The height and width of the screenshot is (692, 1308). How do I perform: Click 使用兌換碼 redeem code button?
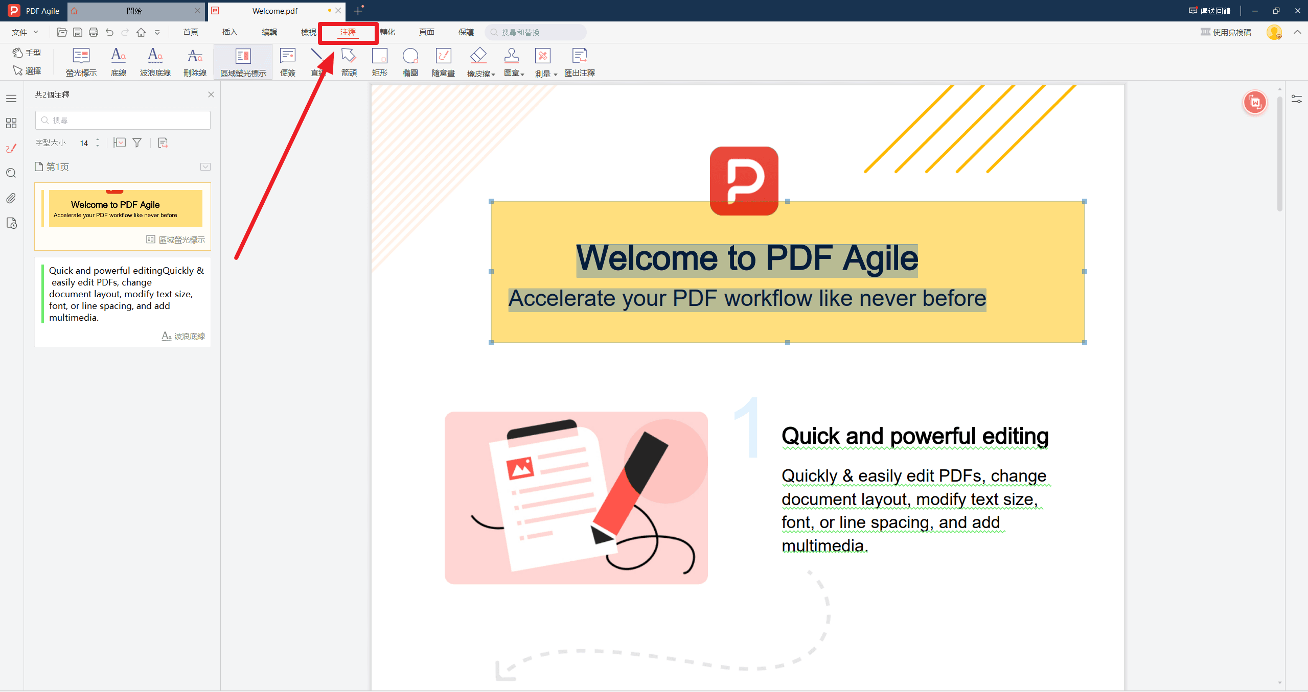(x=1226, y=32)
